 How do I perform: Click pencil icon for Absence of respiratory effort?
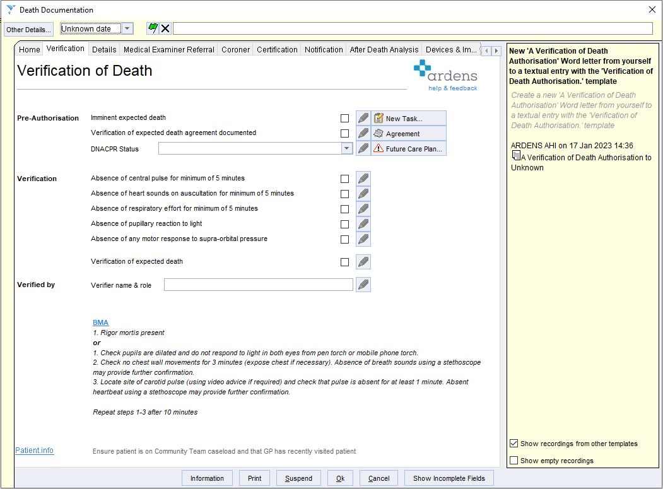(363, 209)
